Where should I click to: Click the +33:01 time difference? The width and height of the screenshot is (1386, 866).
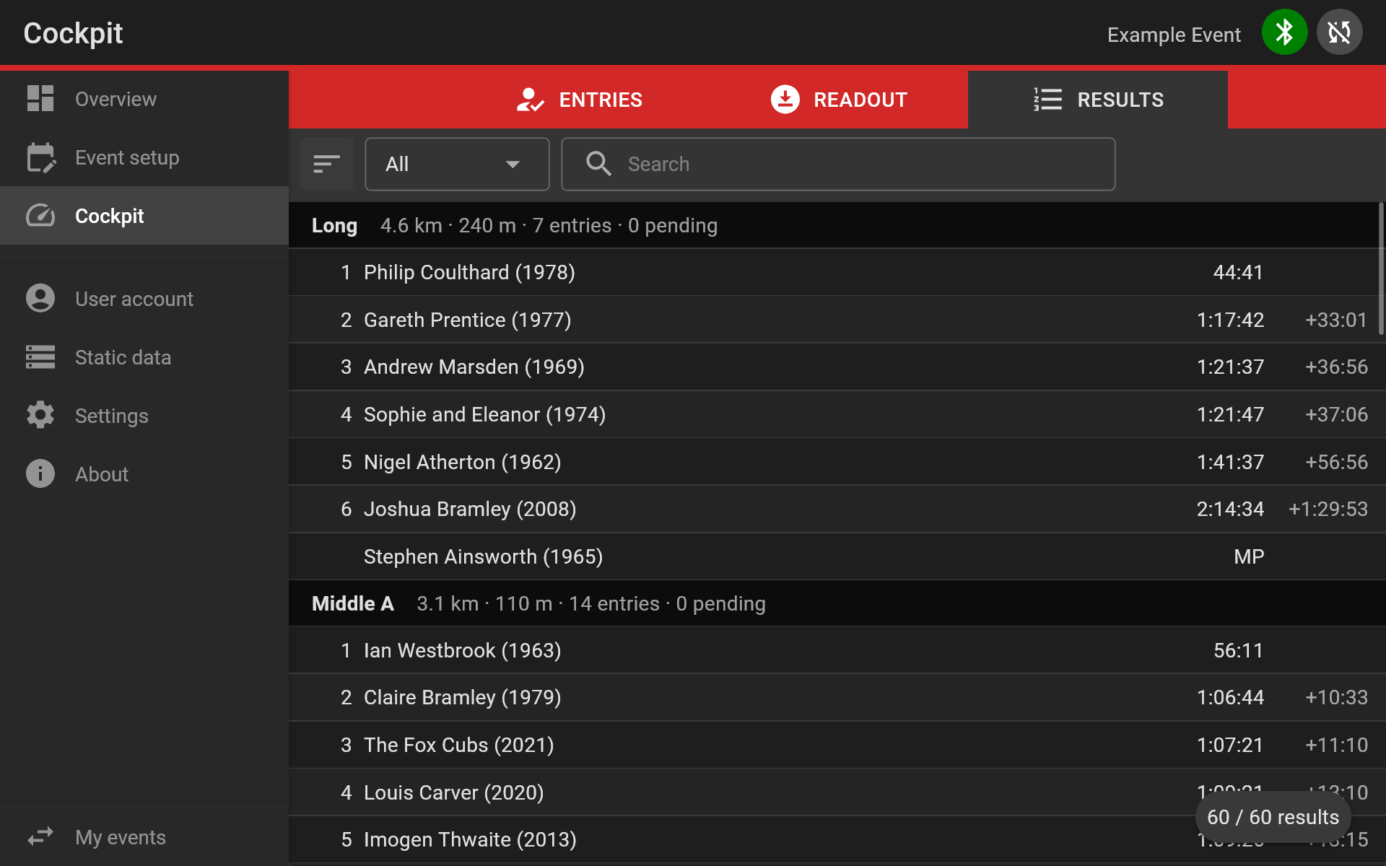coord(1336,320)
